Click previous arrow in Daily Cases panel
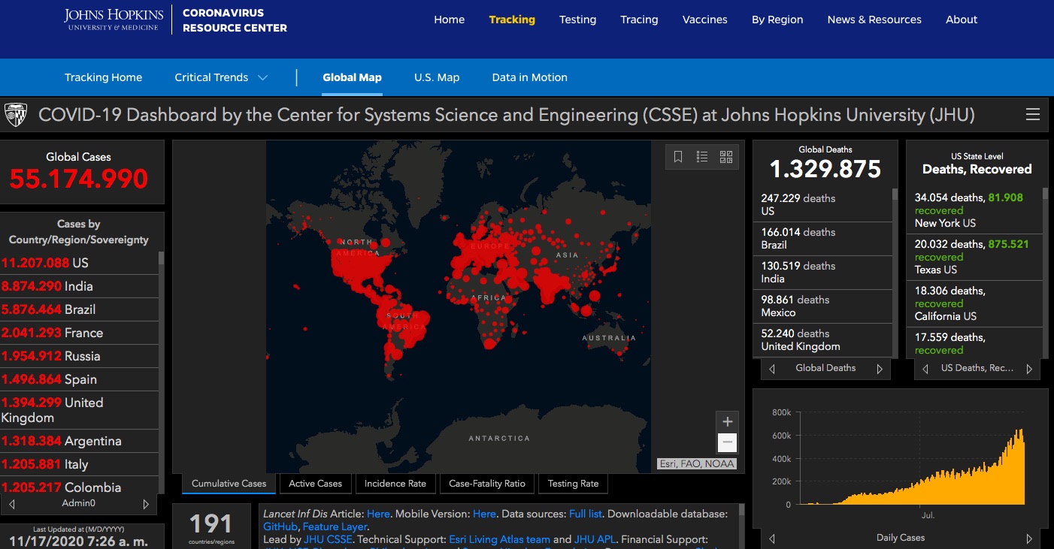The height and width of the screenshot is (549, 1054). point(772,538)
